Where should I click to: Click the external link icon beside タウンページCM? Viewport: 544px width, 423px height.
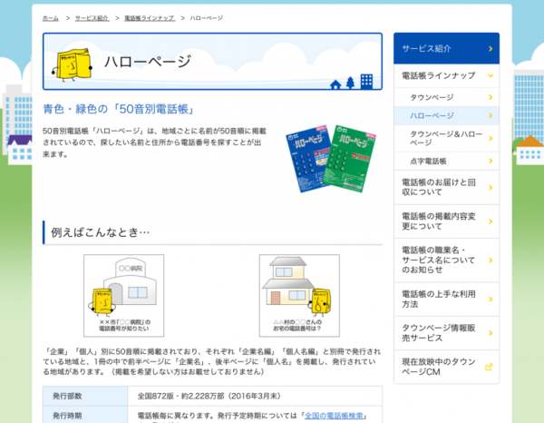(490, 367)
